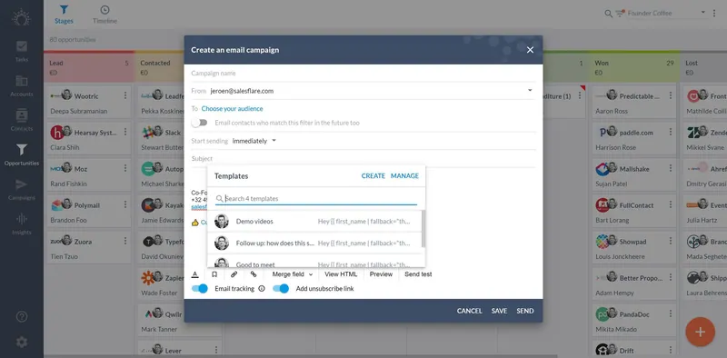The width and height of the screenshot is (727, 358).
Task: Click the orange plus add button
Action: click(700, 332)
